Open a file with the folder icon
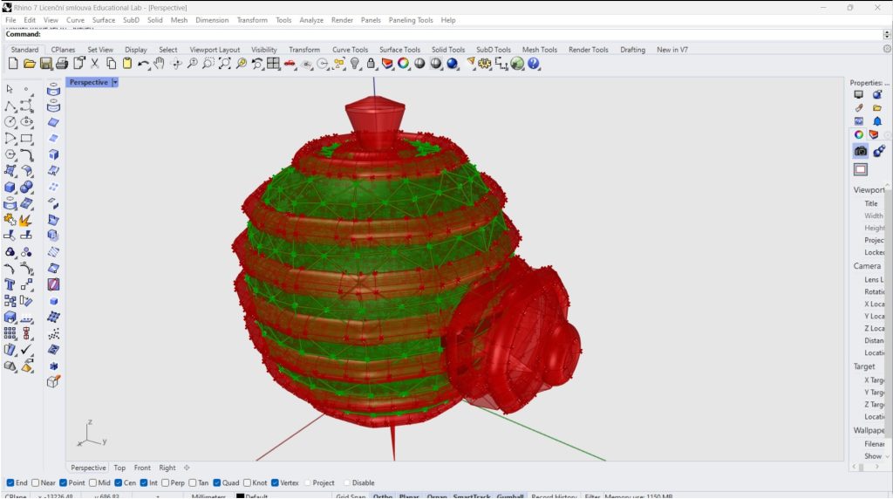This screenshot has width=893, height=499. point(30,64)
